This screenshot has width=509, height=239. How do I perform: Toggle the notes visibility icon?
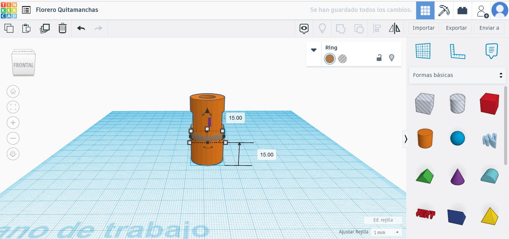pyautogui.click(x=304, y=29)
